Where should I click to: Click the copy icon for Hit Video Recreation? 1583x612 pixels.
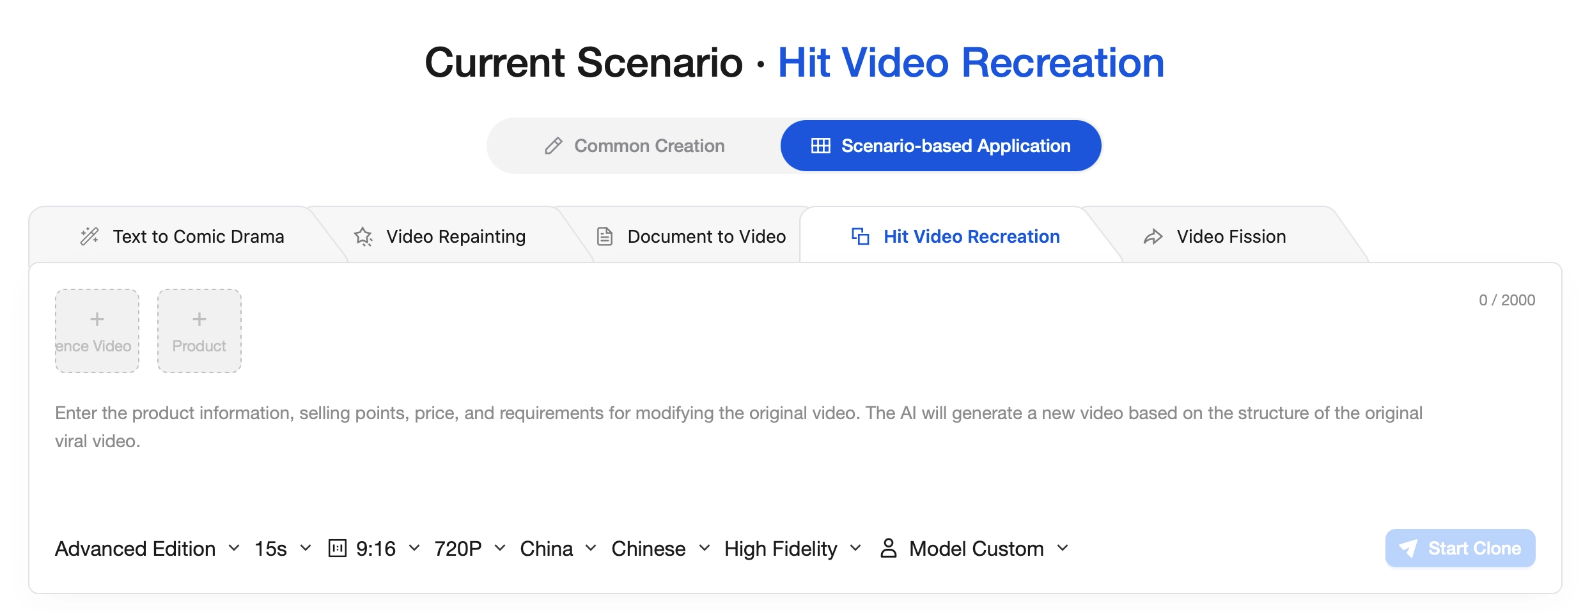click(x=861, y=236)
